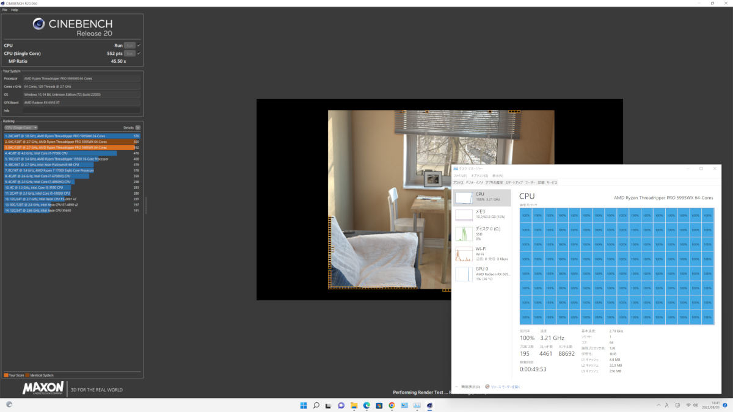This screenshot has height=412, width=733.
Task: Select ranking row AMD Ryzen 7 1700X Eight-Core
Action: click(x=72, y=170)
